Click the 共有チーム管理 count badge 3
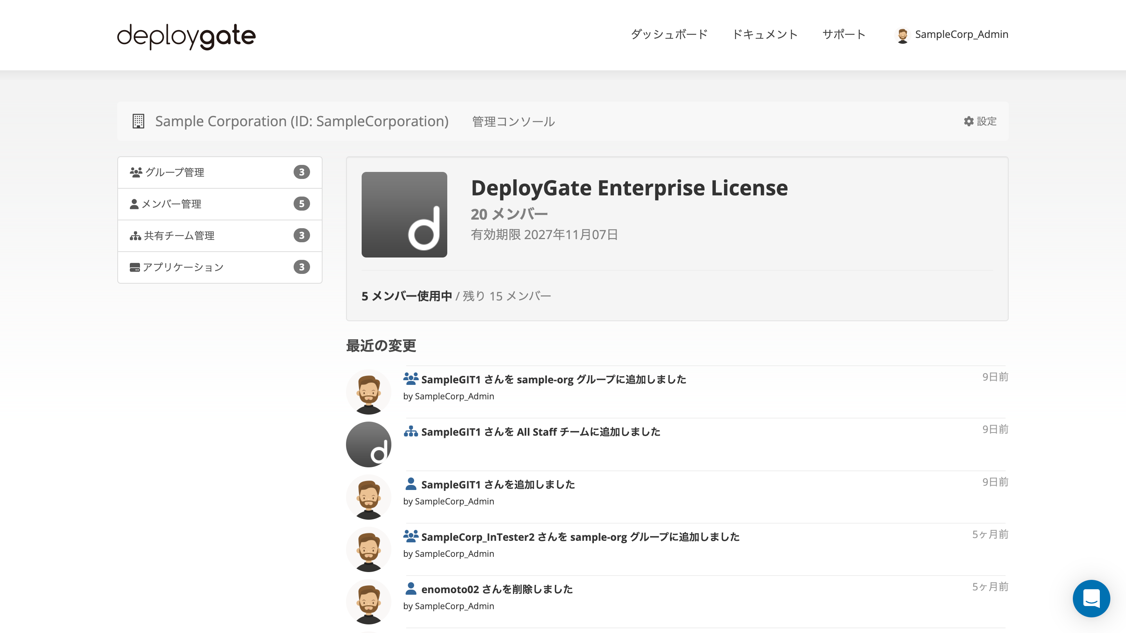Image resolution: width=1126 pixels, height=633 pixels. pyautogui.click(x=301, y=236)
